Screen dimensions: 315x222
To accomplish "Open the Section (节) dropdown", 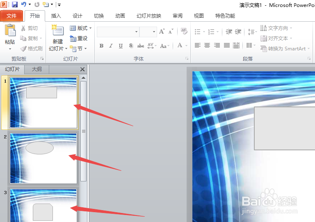I will (78, 48).
